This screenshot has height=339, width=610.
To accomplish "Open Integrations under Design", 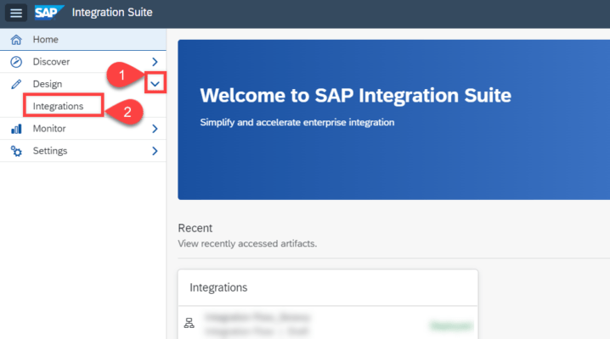I will [58, 107].
